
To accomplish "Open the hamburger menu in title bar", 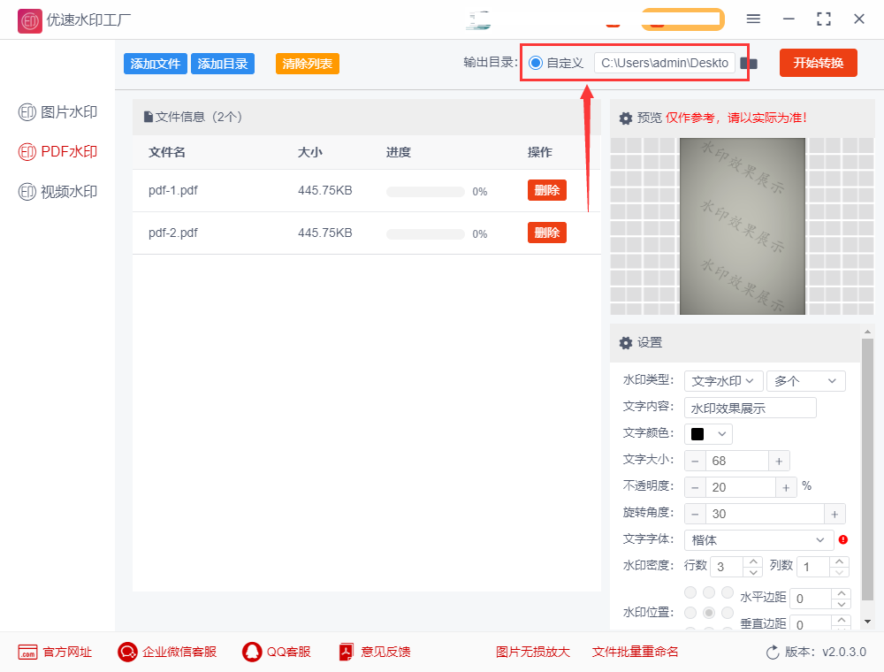I will [753, 19].
